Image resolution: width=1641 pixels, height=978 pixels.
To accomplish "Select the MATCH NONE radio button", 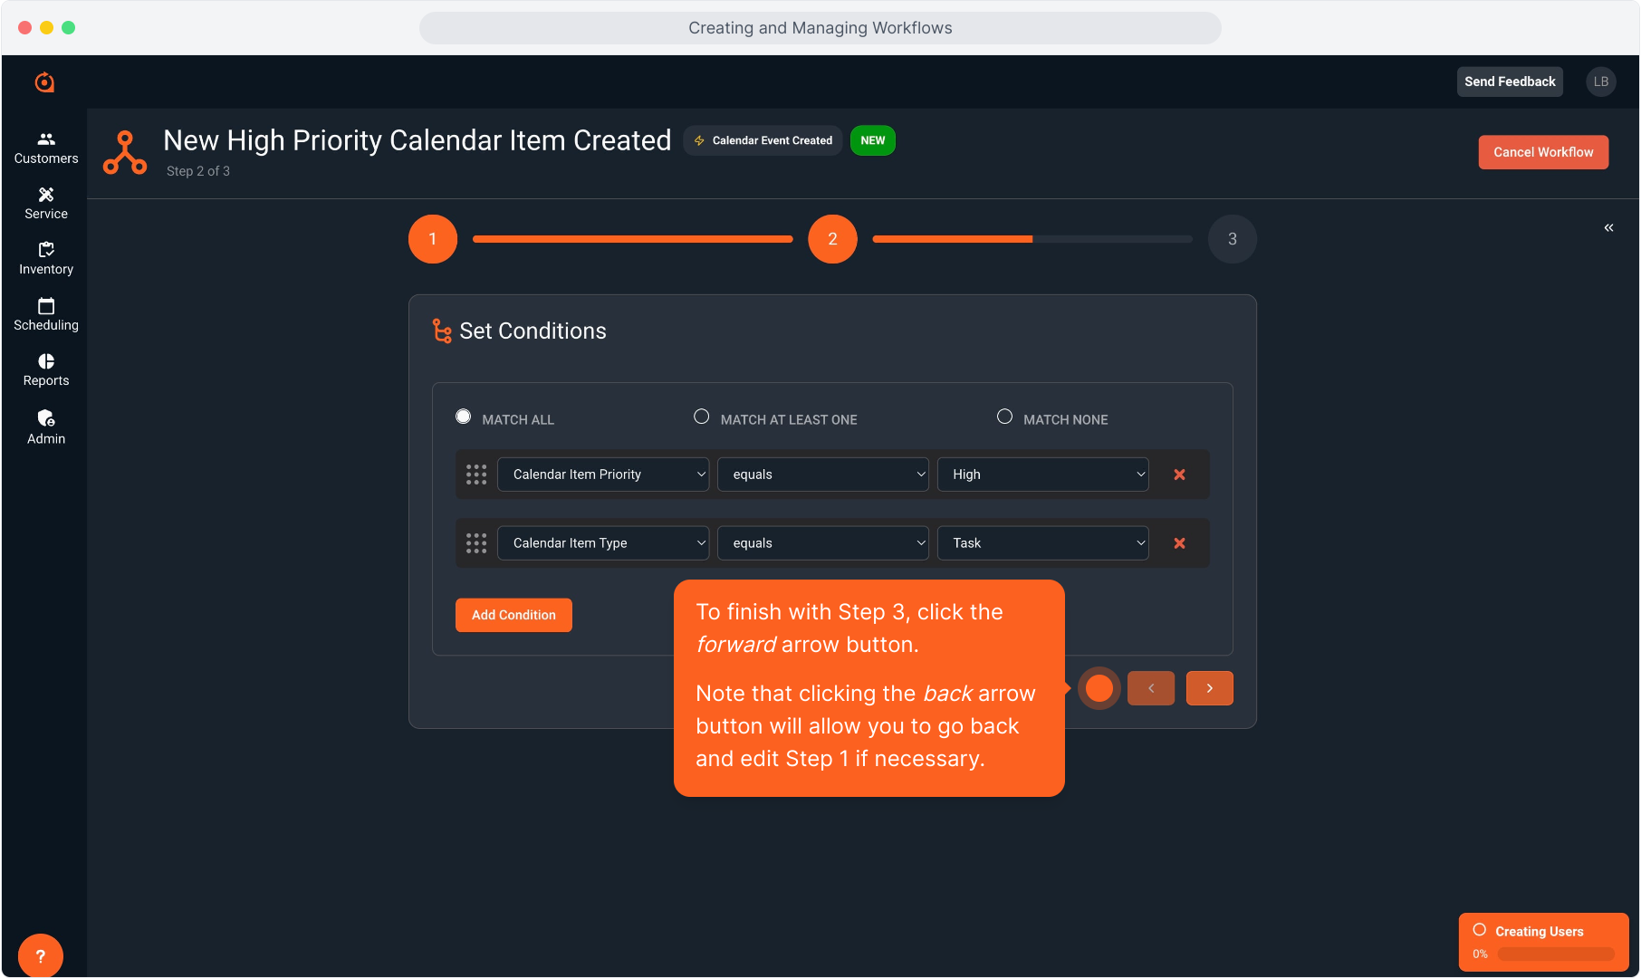I will pyautogui.click(x=1004, y=417).
